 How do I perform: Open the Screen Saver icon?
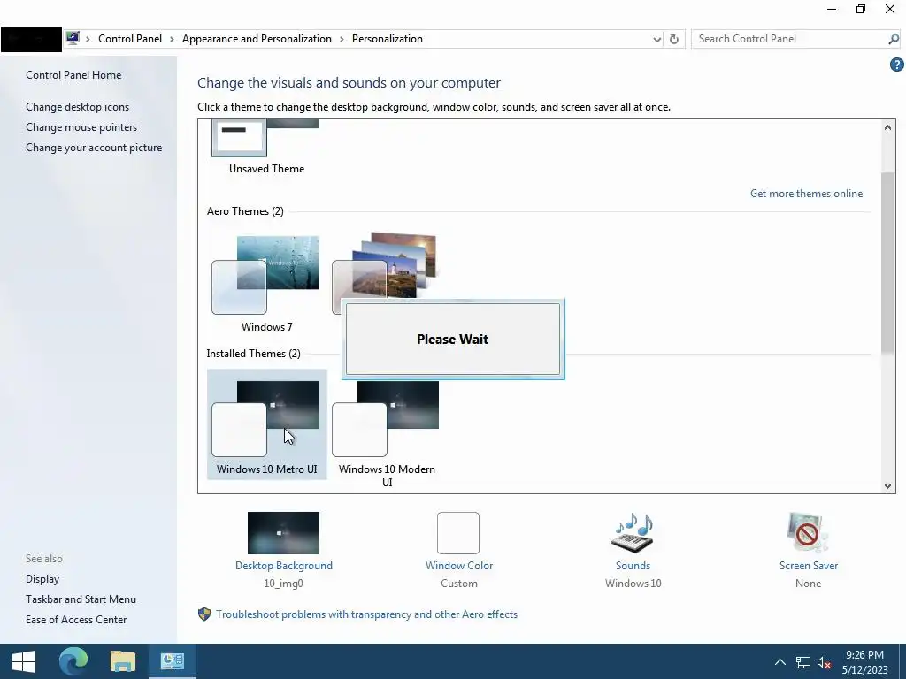coord(807,533)
